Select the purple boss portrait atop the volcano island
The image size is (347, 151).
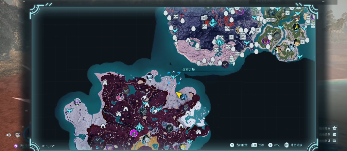pos(240,11)
